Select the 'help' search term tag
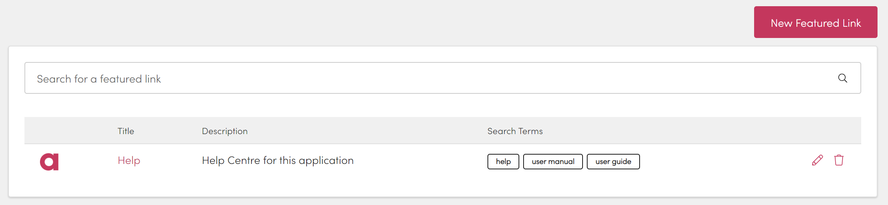The image size is (888, 205). point(503,162)
